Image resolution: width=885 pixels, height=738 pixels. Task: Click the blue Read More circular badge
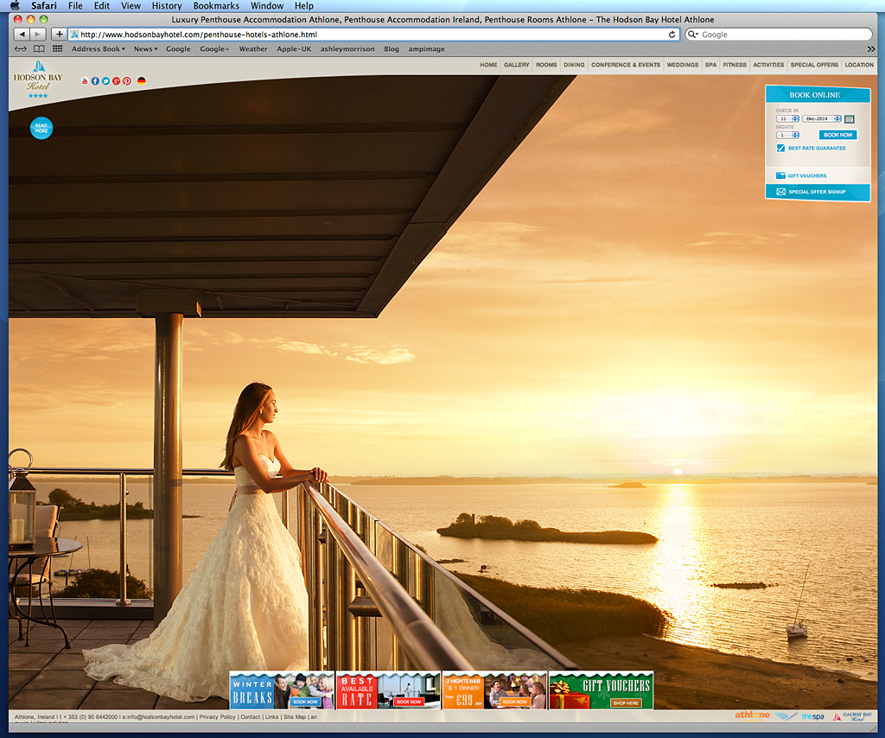[x=41, y=128]
